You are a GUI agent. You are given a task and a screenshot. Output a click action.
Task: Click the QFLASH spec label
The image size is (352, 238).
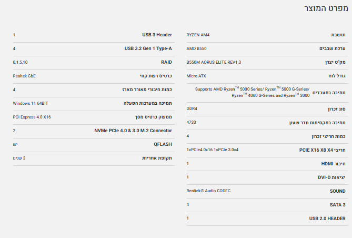pos(163,144)
